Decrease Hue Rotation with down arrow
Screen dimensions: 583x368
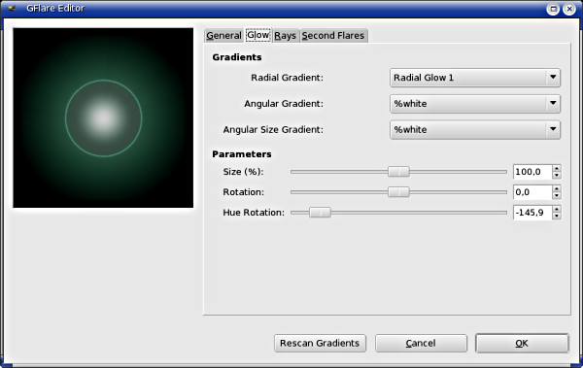point(557,217)
